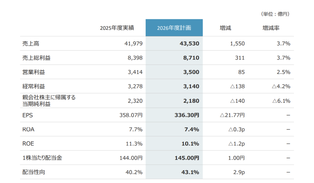Click the 単位：億円 unit note
This screenshot has width=314, height=183.
coord(275,14)
